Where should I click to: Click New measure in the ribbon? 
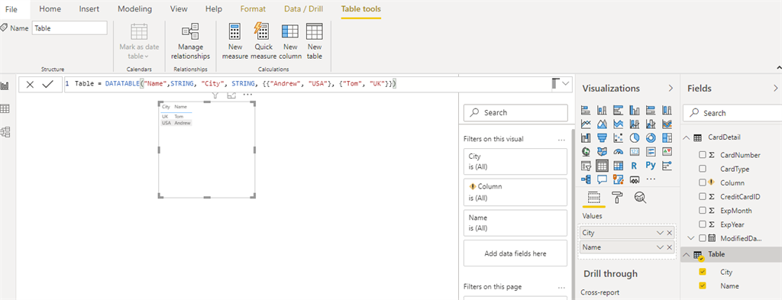point(235,42)
